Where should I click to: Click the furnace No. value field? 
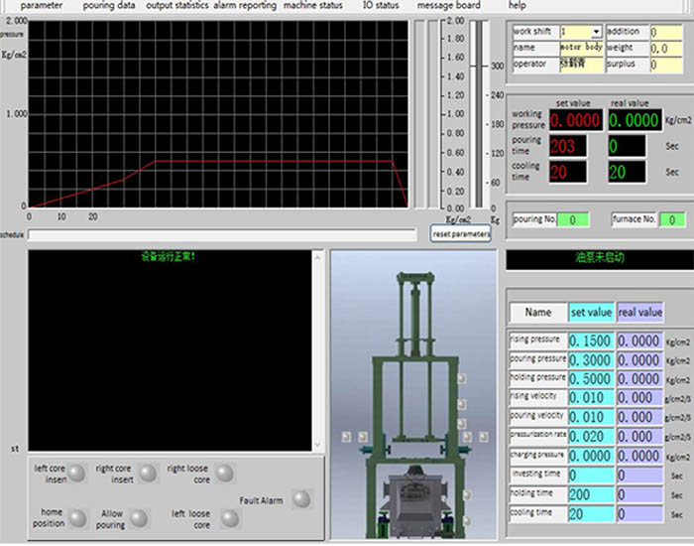pos(672,219)
